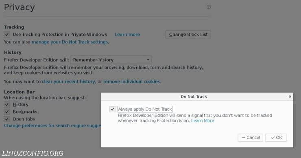The height and width of the screenshot is (158, 301).
Task: Click the help icon beside Privacy heading
Action: pyautogui.click(x=209, y=7)
